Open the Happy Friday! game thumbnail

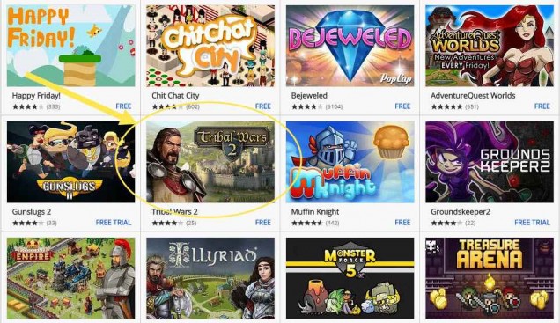[70, 46]
